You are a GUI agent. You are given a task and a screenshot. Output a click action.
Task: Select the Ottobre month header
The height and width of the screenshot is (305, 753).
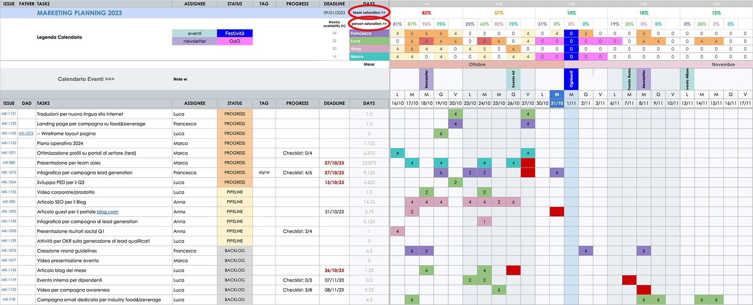pos(477,64)
